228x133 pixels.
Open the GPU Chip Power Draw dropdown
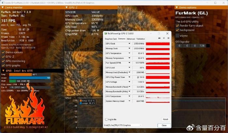tap(129, 77)
